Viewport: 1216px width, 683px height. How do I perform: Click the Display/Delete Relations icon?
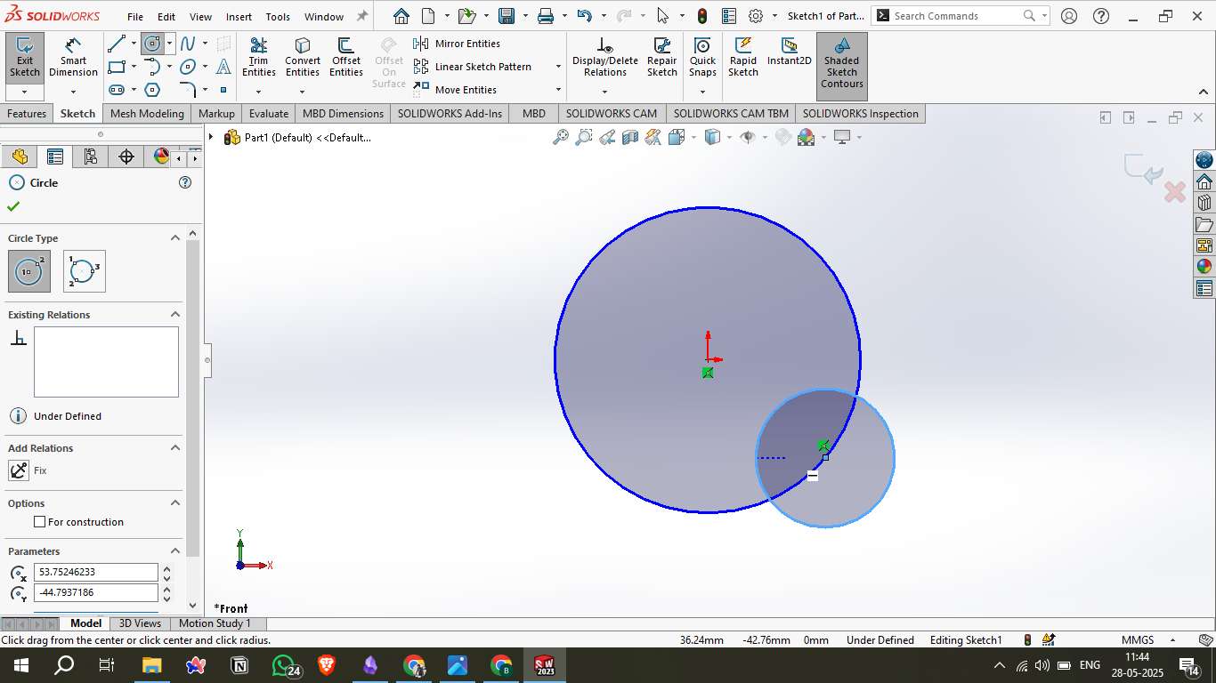point(605,58)
